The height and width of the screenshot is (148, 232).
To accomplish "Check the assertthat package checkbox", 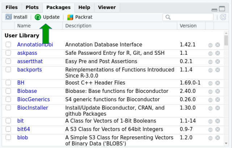I will pyautogui.click(x=8, y=61).
